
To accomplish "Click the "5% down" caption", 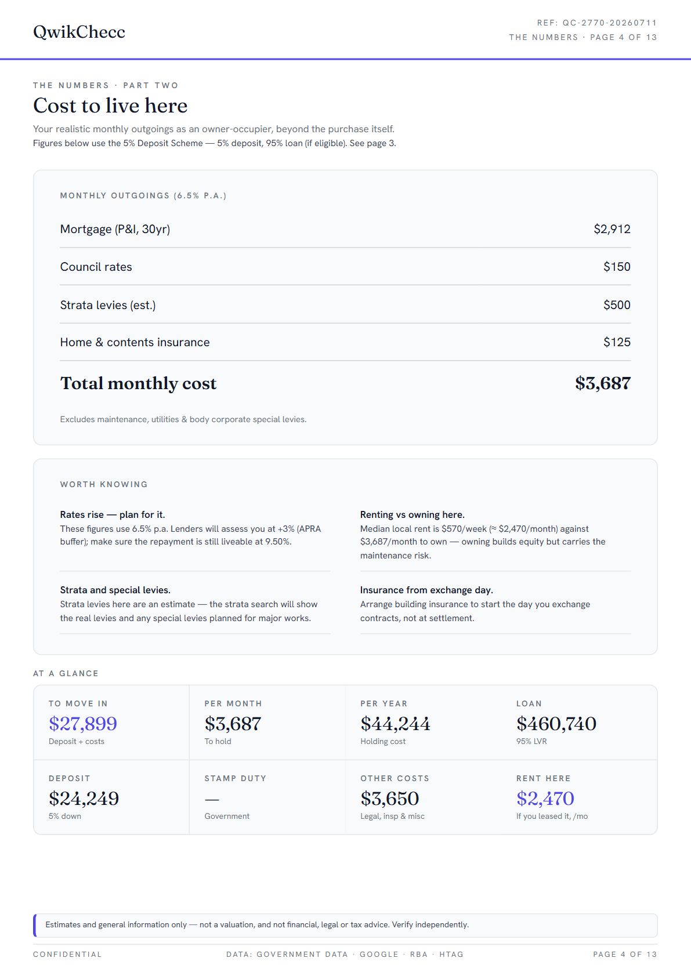I will [65, 817].
